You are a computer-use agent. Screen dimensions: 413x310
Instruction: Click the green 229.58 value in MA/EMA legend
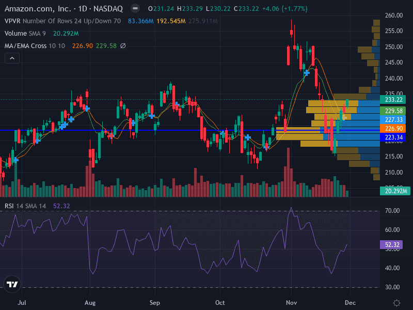(x=106, y=45)
